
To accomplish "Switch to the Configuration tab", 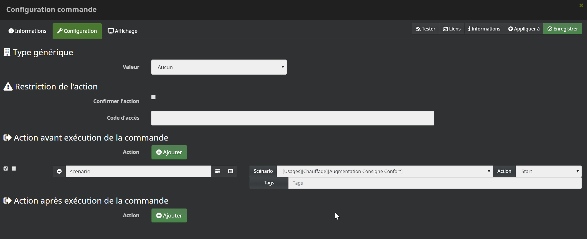I will pyautogui.click(x=77, y=31).
